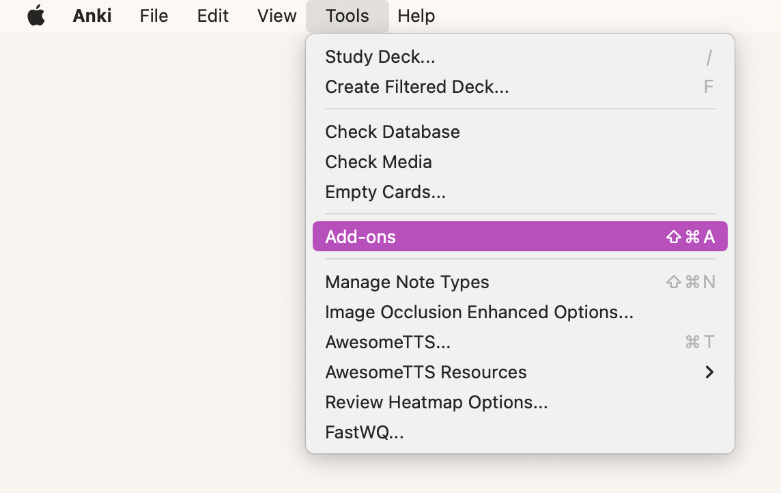
Task: Close the Tools menu in menu bar
Action: click(x=347, y=16)
